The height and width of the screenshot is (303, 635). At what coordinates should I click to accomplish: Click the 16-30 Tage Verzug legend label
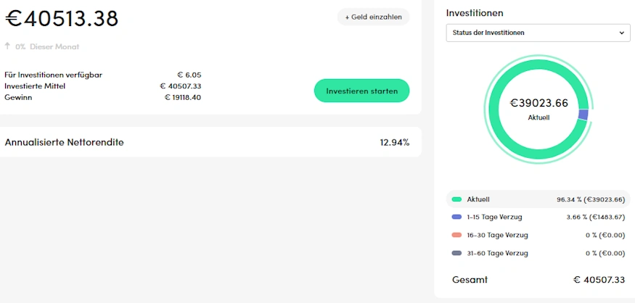497,235
